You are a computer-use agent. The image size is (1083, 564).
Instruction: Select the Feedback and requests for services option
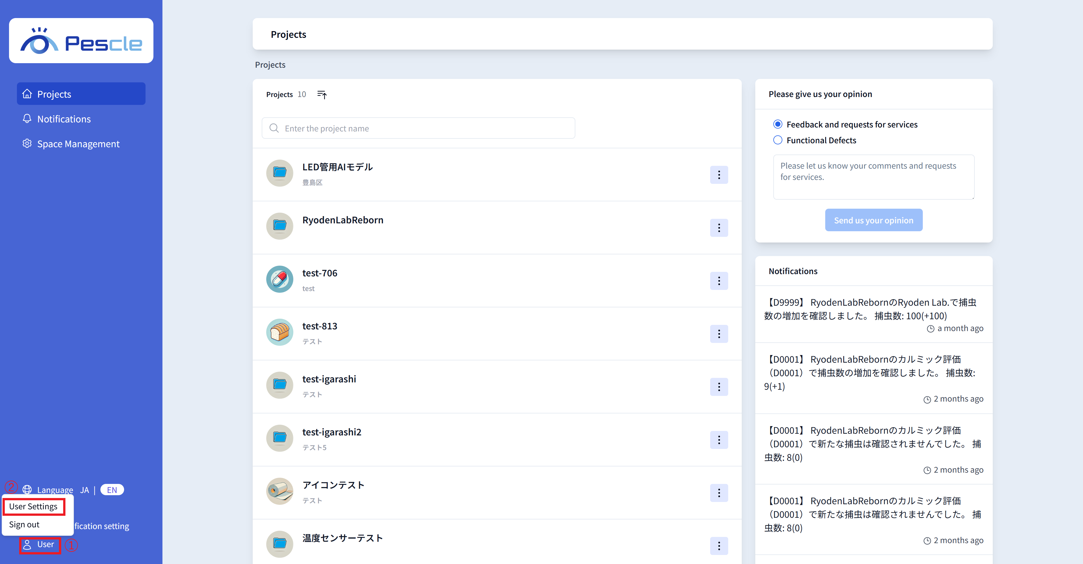tap(778, 124)
